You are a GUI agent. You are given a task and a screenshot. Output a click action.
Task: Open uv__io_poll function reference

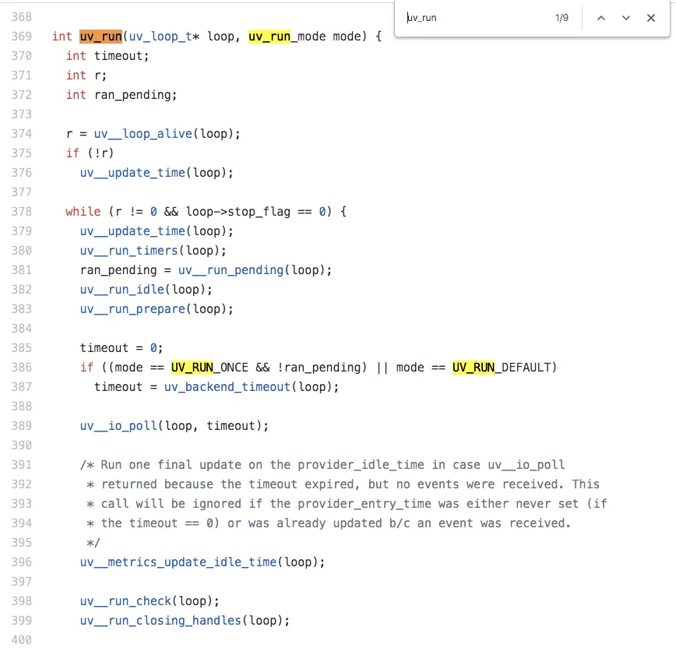coord(118,426)
